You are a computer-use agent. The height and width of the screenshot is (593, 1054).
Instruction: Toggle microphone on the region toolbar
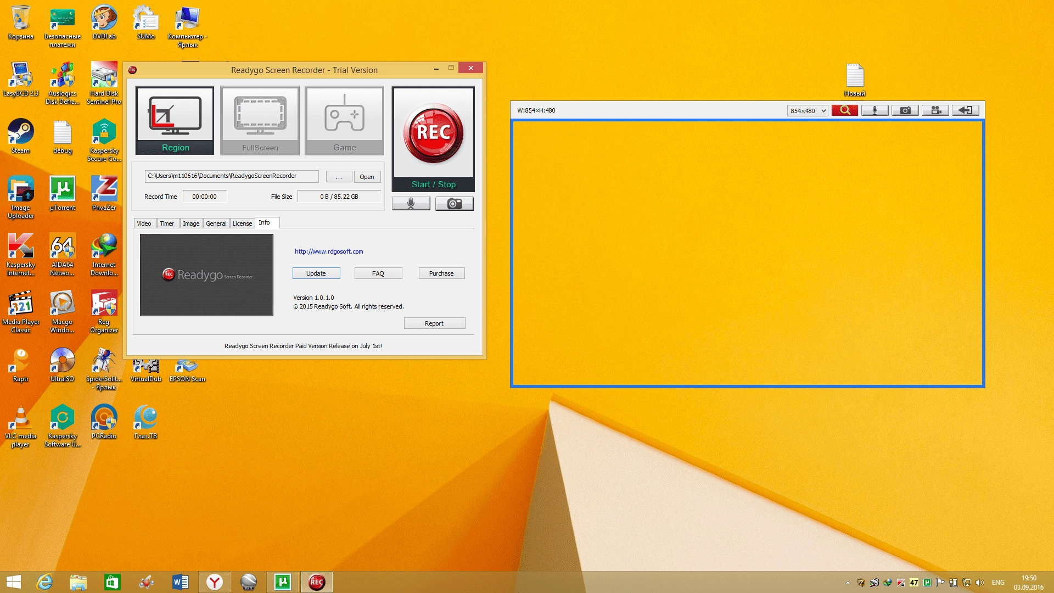pyautogui.click(x=874, y=110)
